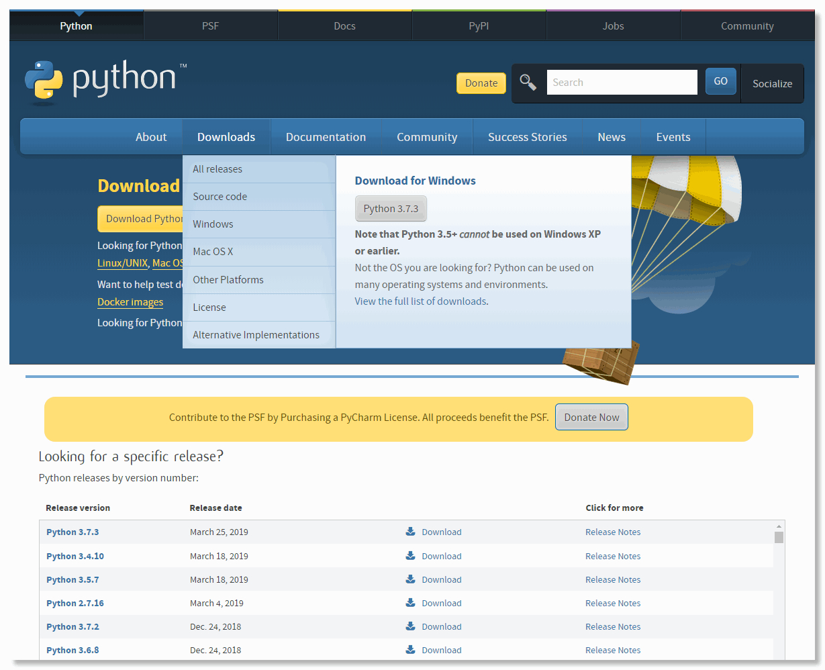Open the Success Stories menu
825x670 pixels.
click(x=528, y=137)
